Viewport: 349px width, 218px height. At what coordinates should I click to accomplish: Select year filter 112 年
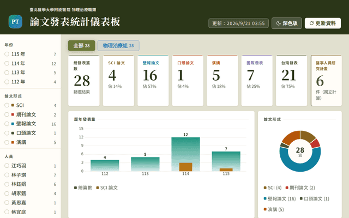pos(31,82)
